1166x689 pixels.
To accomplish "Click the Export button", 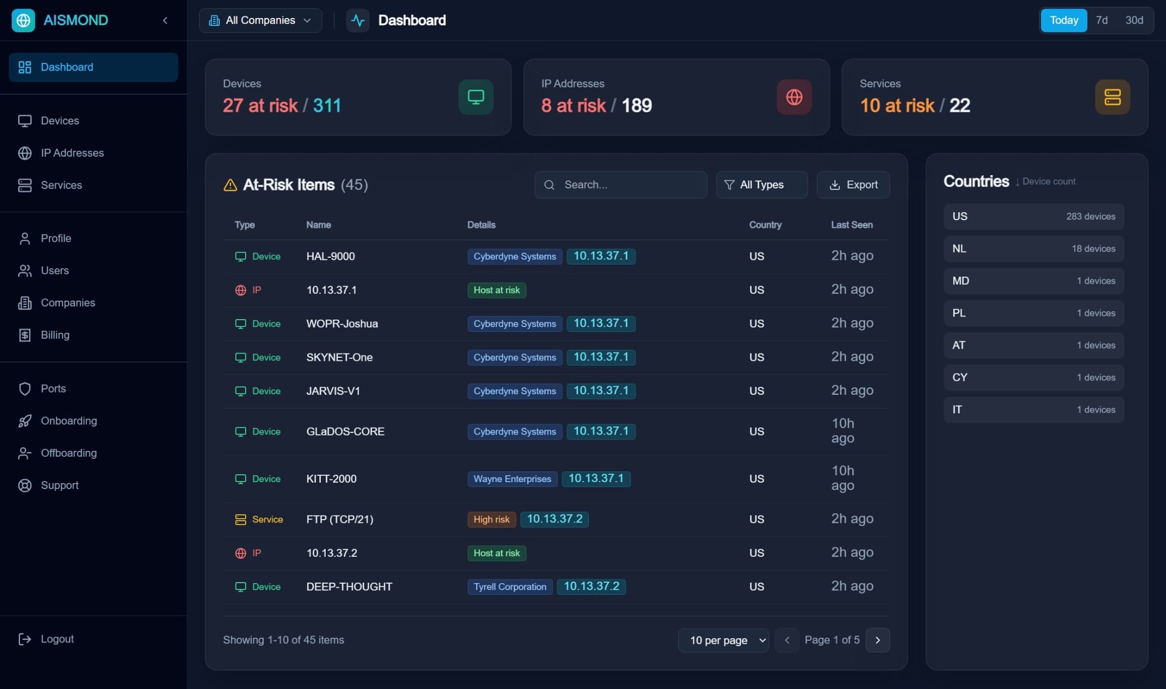I will [x=853, y=185].
